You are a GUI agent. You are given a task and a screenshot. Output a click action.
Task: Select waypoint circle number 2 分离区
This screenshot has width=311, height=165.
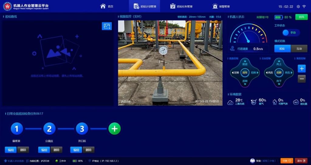[49, 129]
